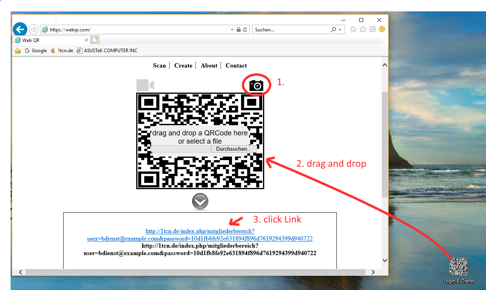Open the Google favorites bar bookmark
Image resolution: width=486 pixels, height=290 pixels.
click(x=36, y=51)
